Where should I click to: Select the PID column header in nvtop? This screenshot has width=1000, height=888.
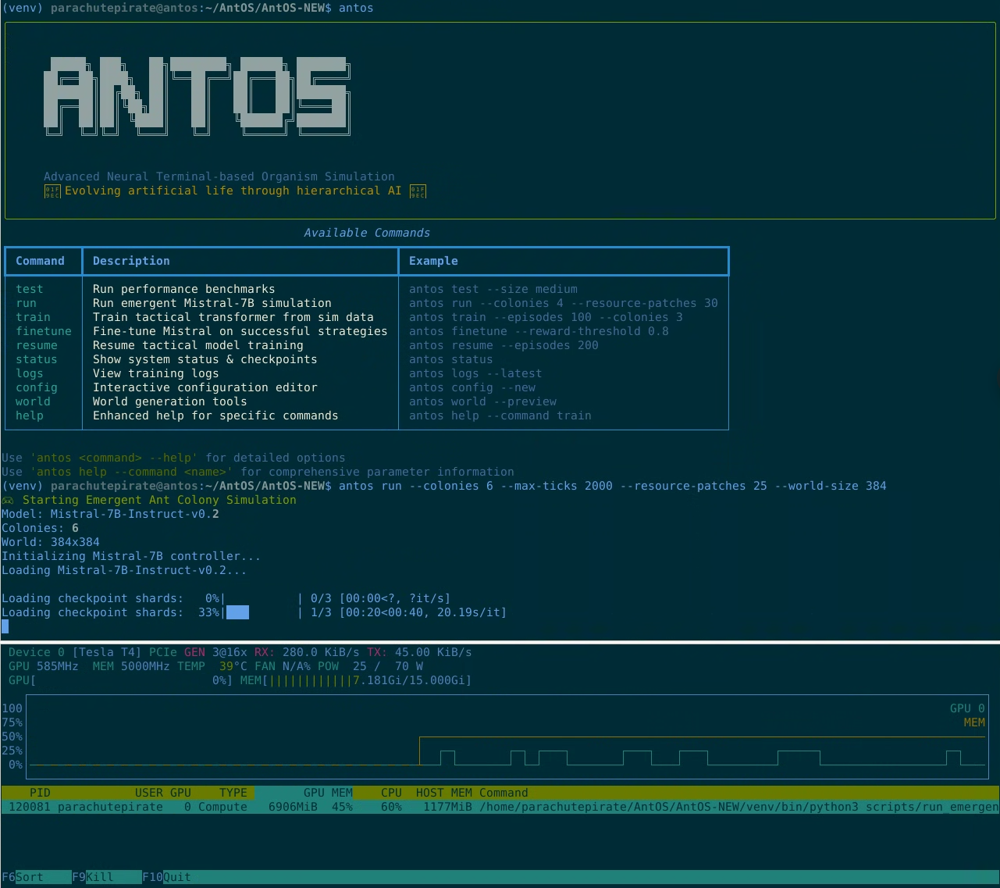tap(40, 793)
